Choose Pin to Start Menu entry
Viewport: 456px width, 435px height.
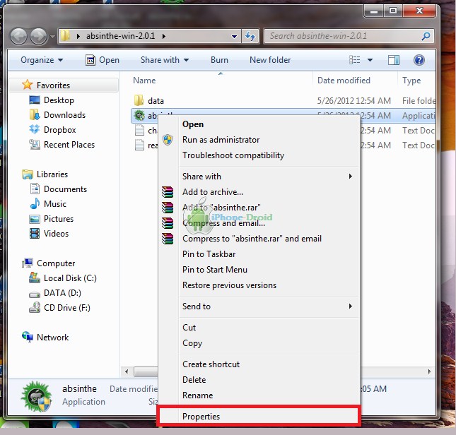pyautogui.click(x=259, y=270)
